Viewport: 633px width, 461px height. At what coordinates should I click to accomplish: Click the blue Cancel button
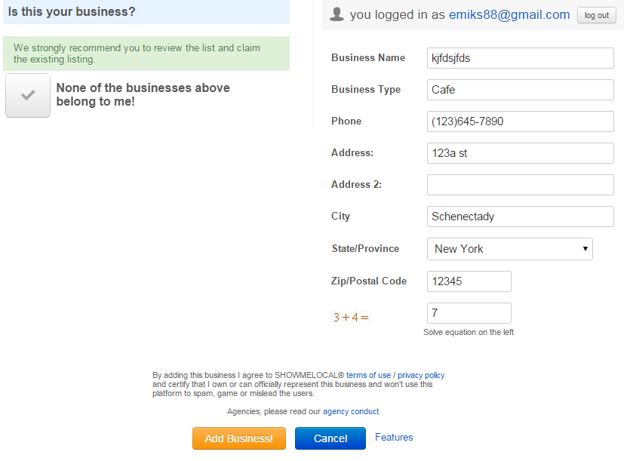330,438
